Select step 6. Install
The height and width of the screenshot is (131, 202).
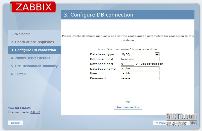click(35, 74)
